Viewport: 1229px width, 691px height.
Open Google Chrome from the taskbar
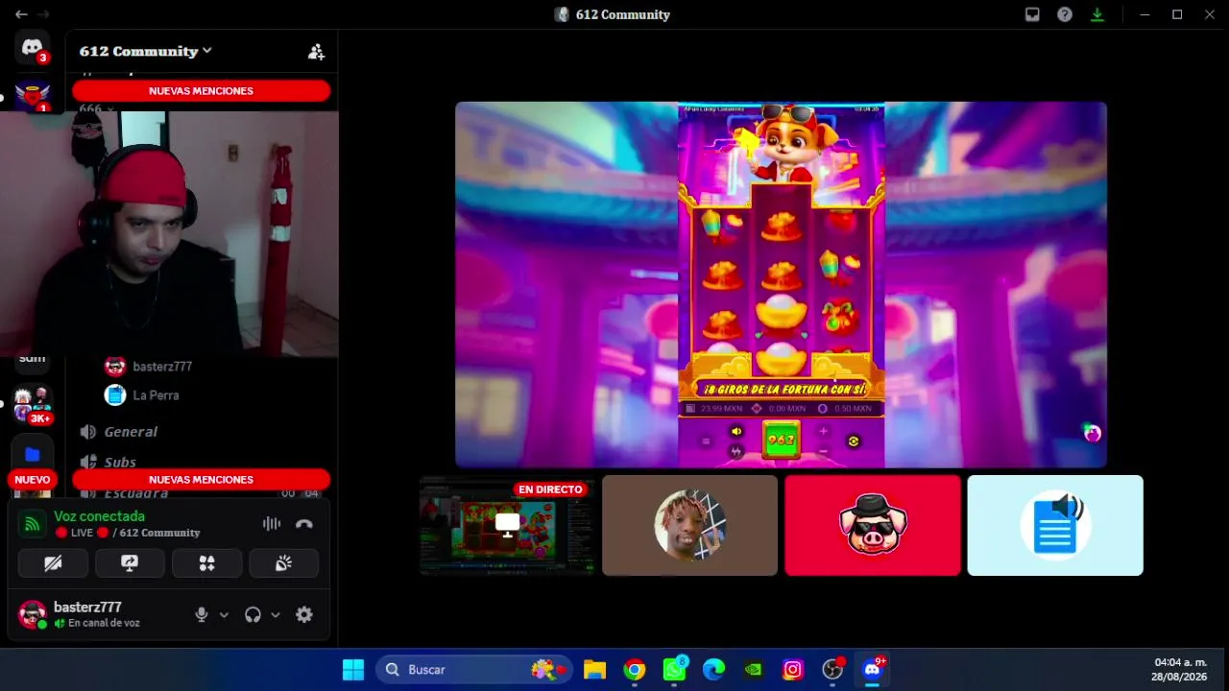pyautogui.click(x=635, y=670)
